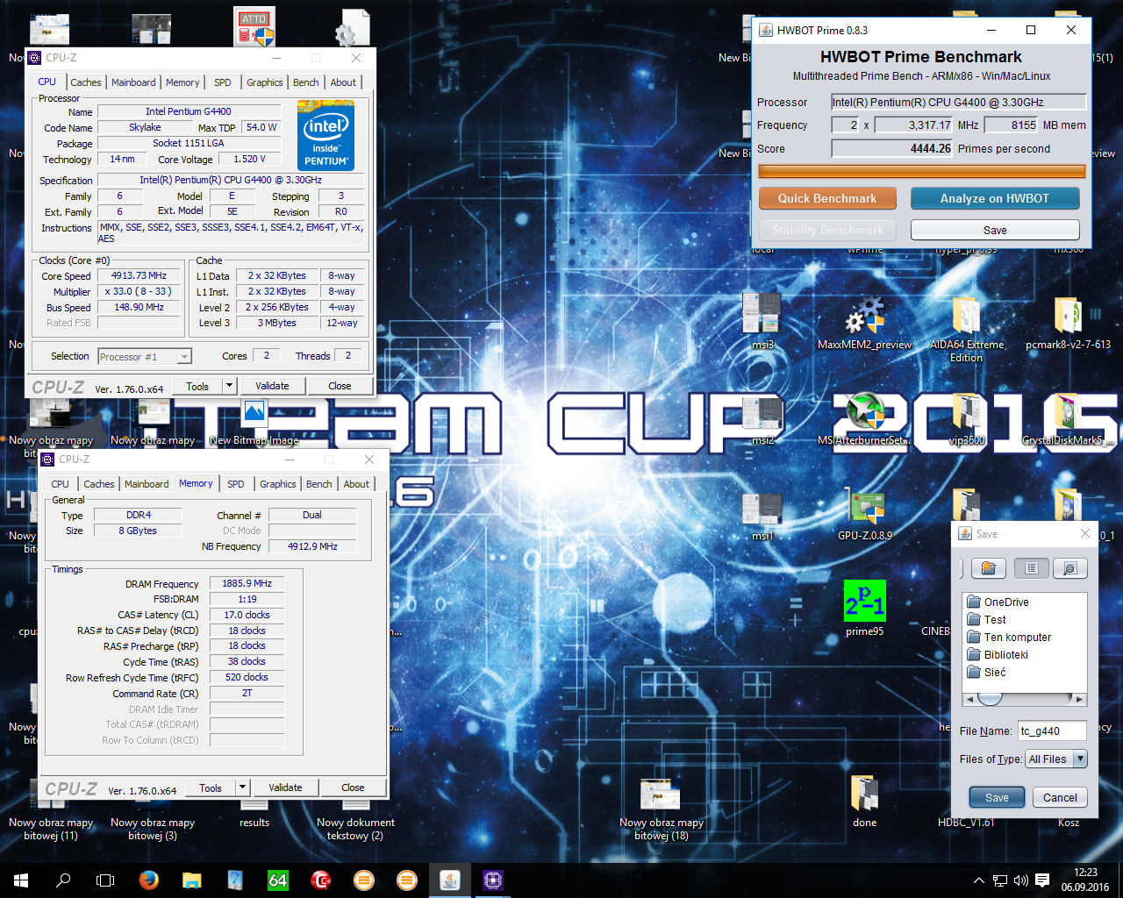Switch Save dialog to List view icon

click(1032, 568)
